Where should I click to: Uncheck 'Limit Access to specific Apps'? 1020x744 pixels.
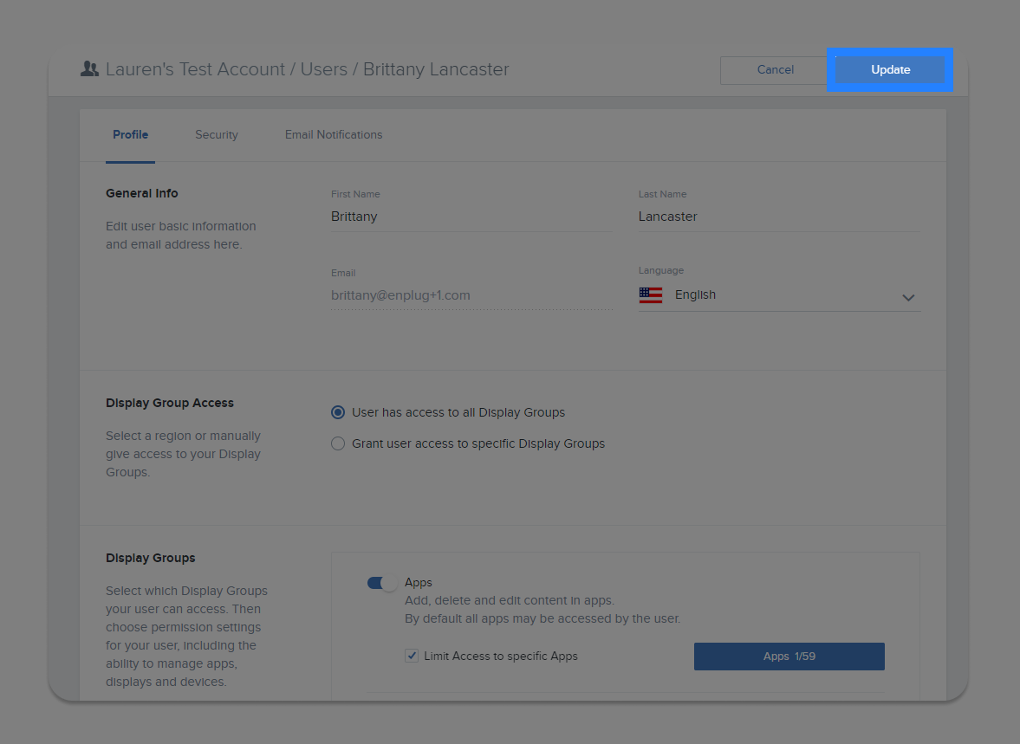412,656
